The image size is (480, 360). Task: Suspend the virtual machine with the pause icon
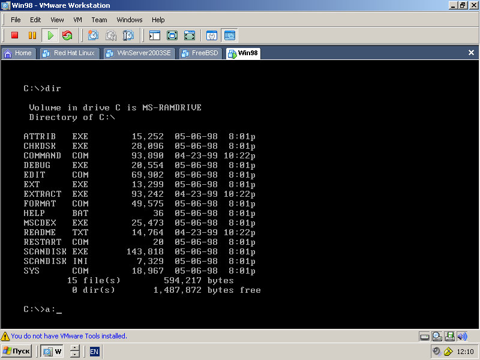pos(32,35)
